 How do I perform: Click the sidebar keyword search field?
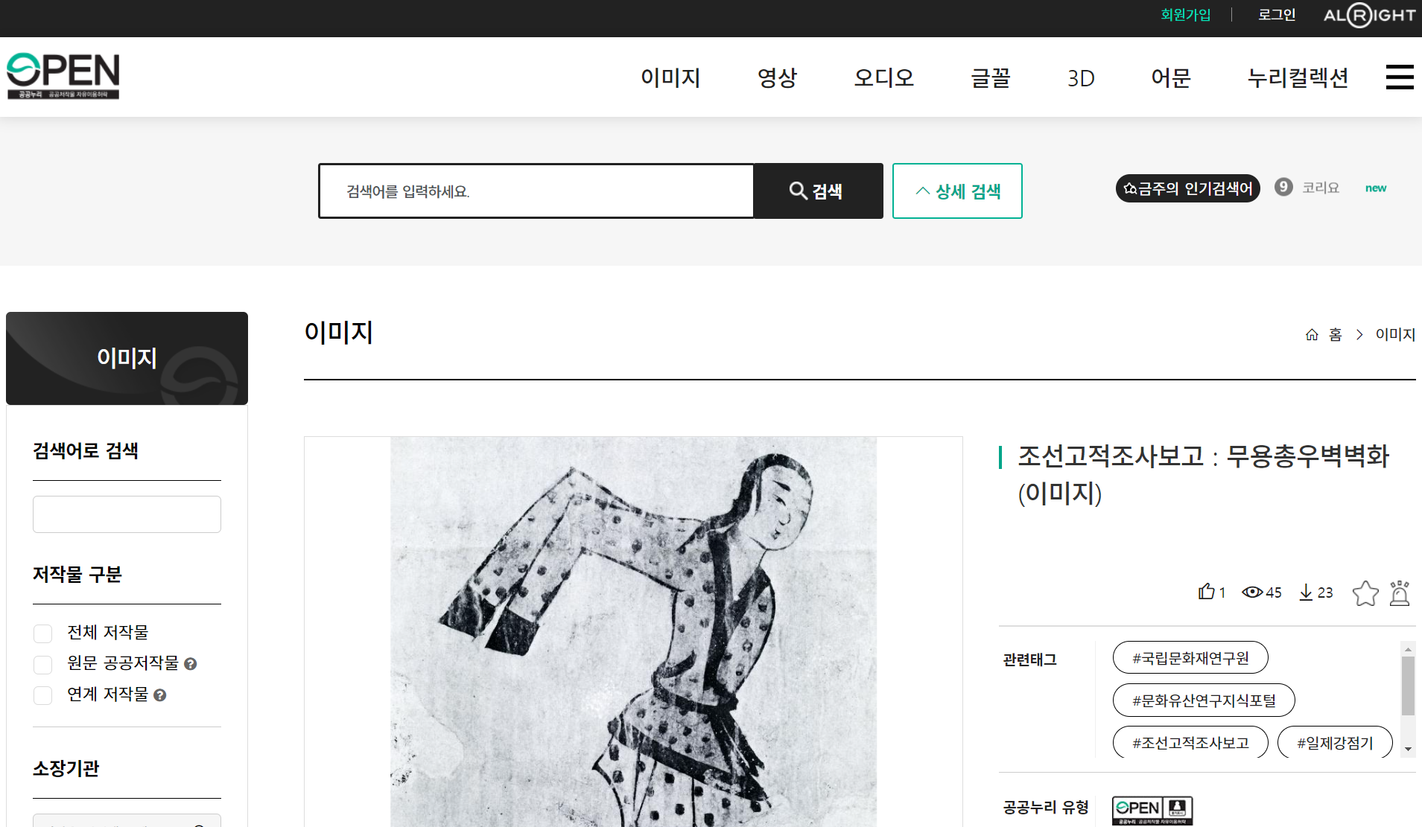[x=127, y=514]
